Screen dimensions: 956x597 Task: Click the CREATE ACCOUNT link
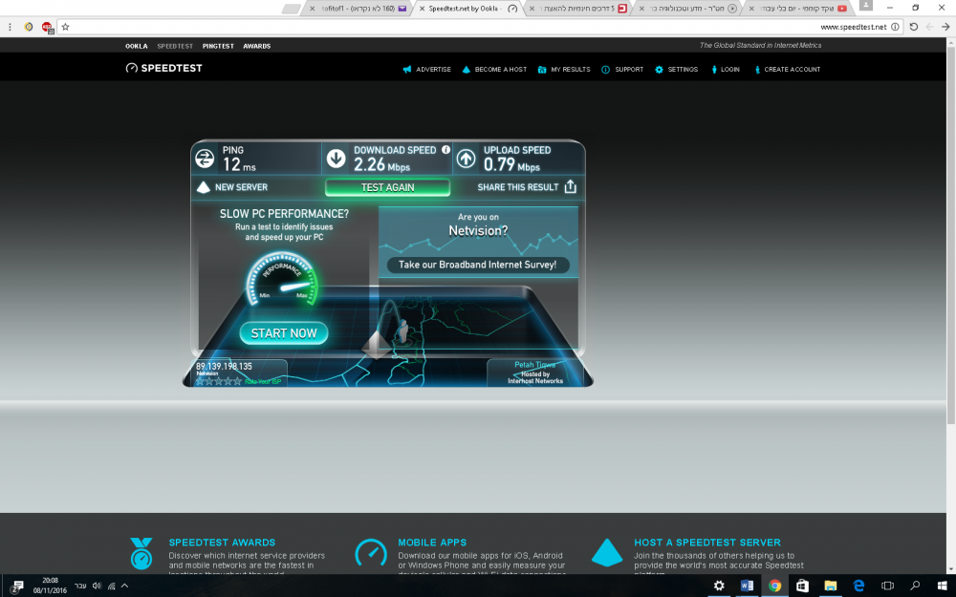(x=792, y=70)
